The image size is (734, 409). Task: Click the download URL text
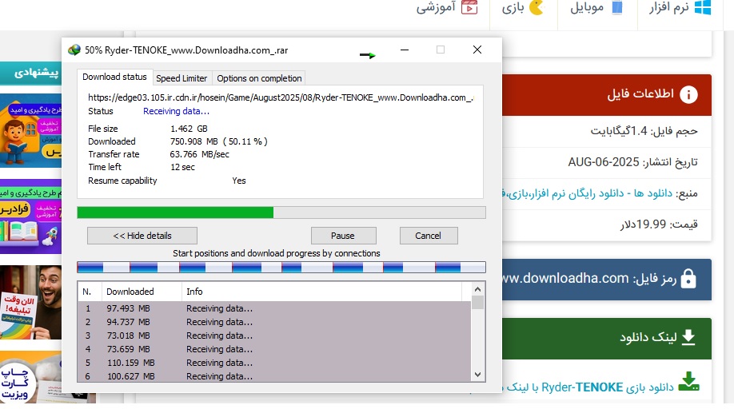[281, 97]
